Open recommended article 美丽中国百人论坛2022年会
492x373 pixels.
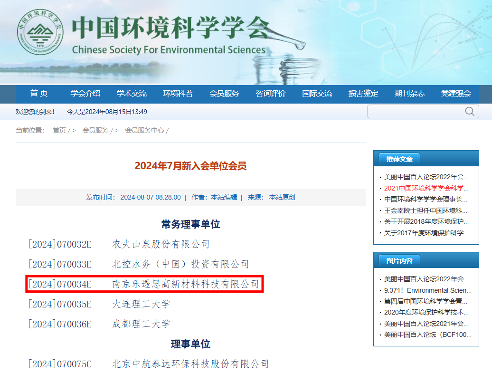pos(426,177)
